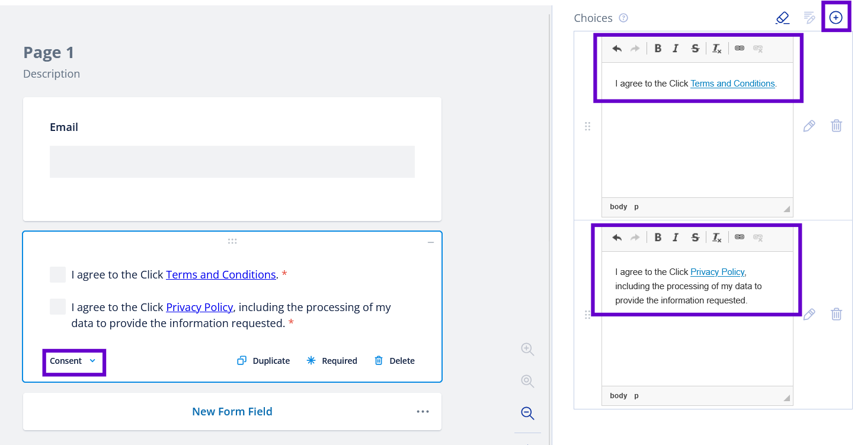This screenshot has height=445, width=864.
Task: Toggle bold in Terms and Conditions editor
Action: coord(658,49)
